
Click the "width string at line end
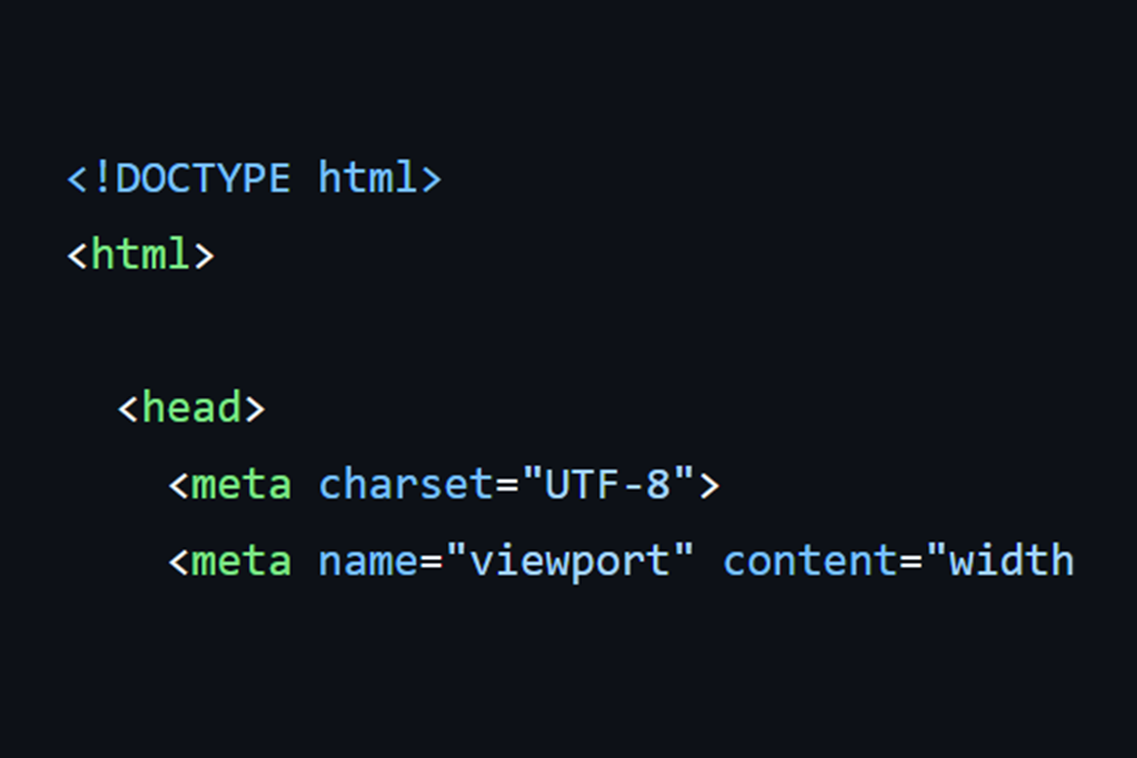[999, 561]
